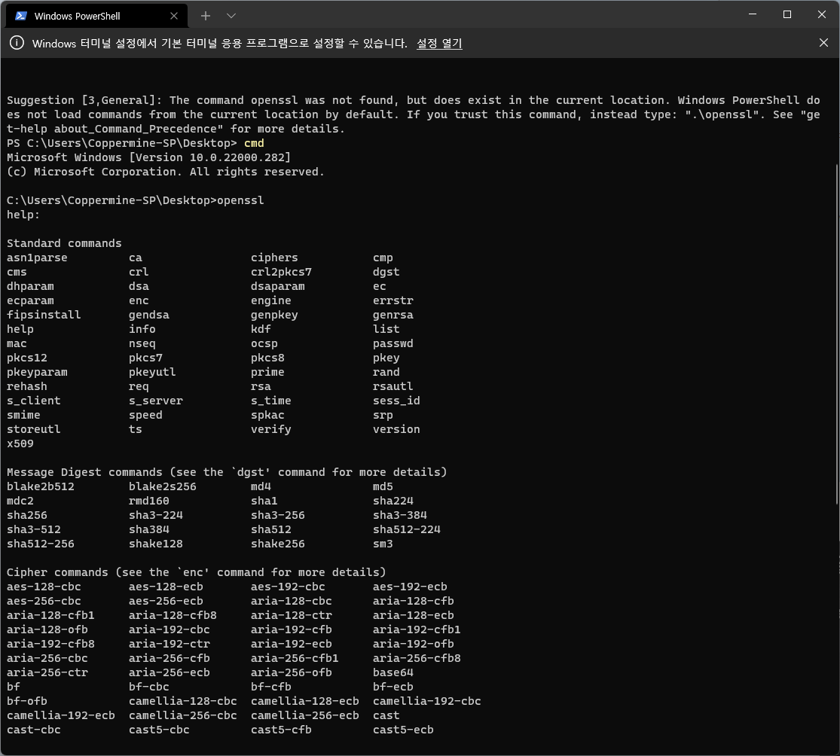Click the 's_client' command text
Screen dimensions: 840x756
tap(34, 401)
